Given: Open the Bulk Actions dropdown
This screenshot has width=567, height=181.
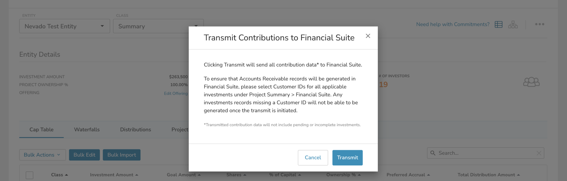Looking at the screenshot, I should click(42, 155).
